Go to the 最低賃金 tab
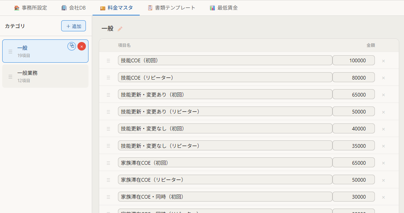 [x=224, y=8]
